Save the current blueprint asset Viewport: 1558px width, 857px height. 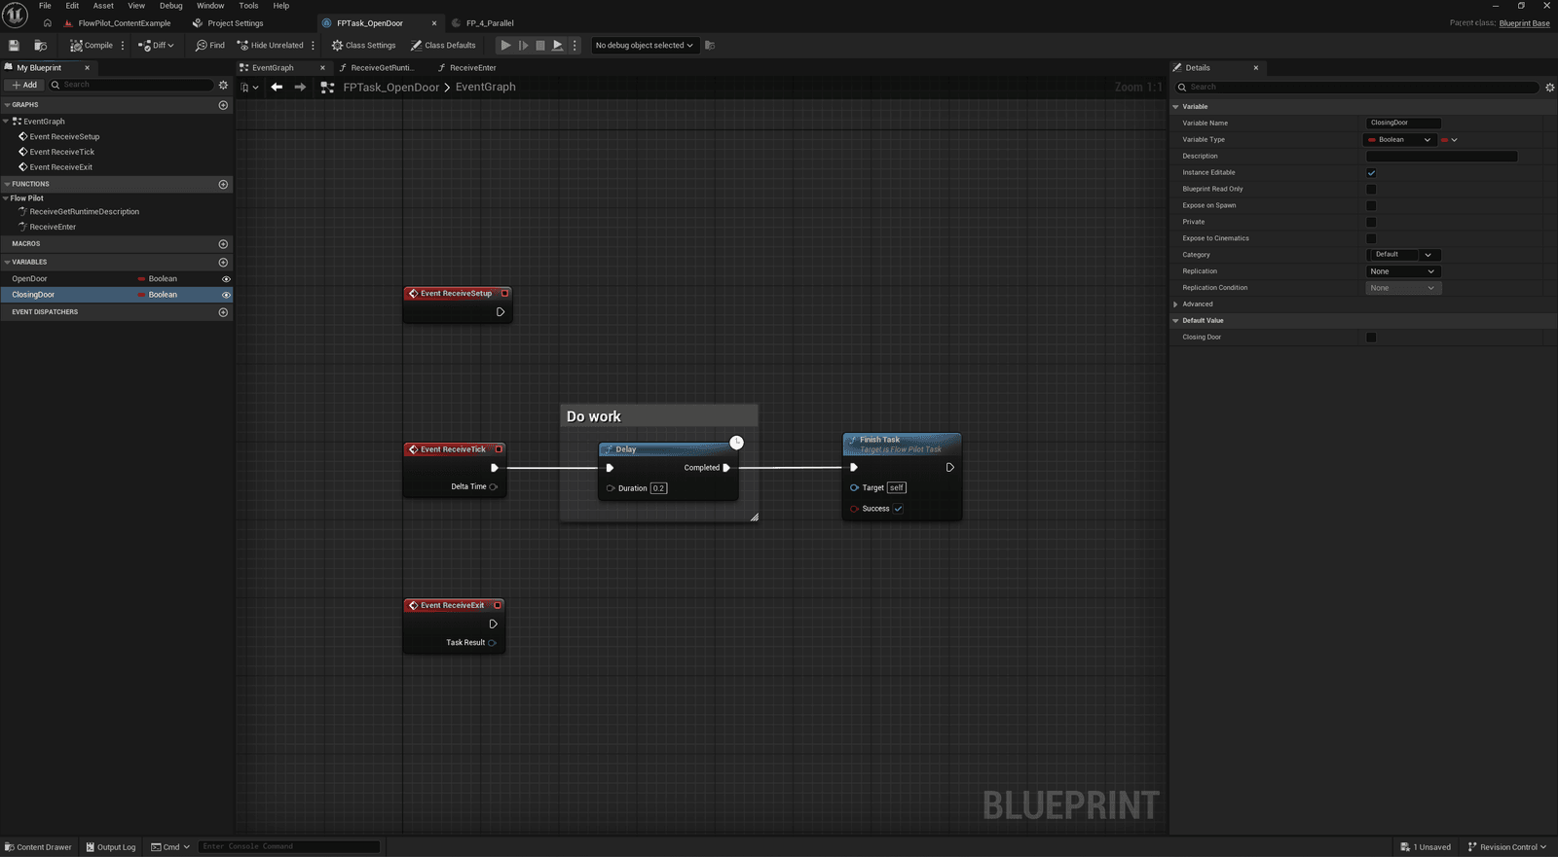click(14, 46)
